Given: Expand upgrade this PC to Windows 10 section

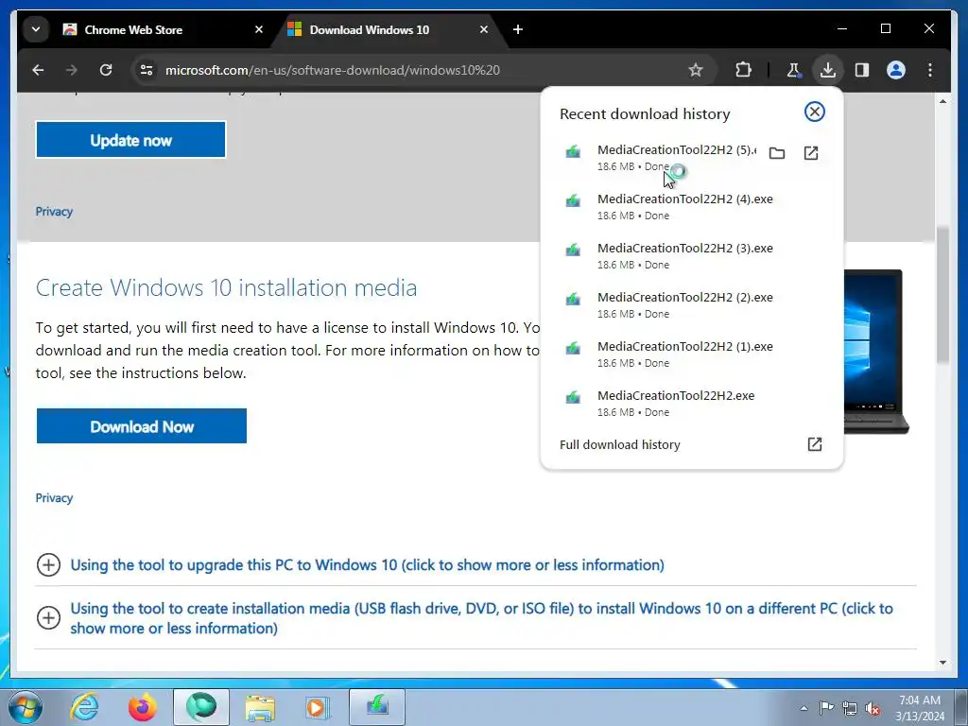Looking at the screenshot, I should (367, 565).
